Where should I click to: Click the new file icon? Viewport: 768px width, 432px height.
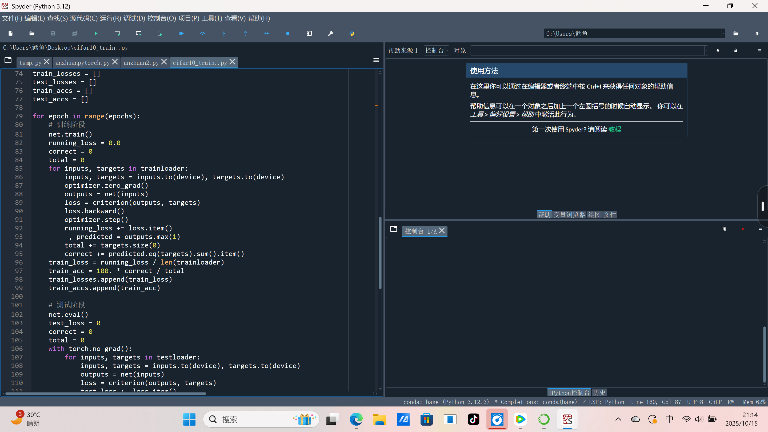coord(10,33)
